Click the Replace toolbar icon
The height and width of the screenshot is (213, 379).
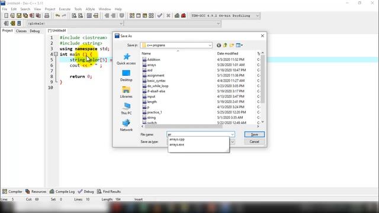[81, 16]
